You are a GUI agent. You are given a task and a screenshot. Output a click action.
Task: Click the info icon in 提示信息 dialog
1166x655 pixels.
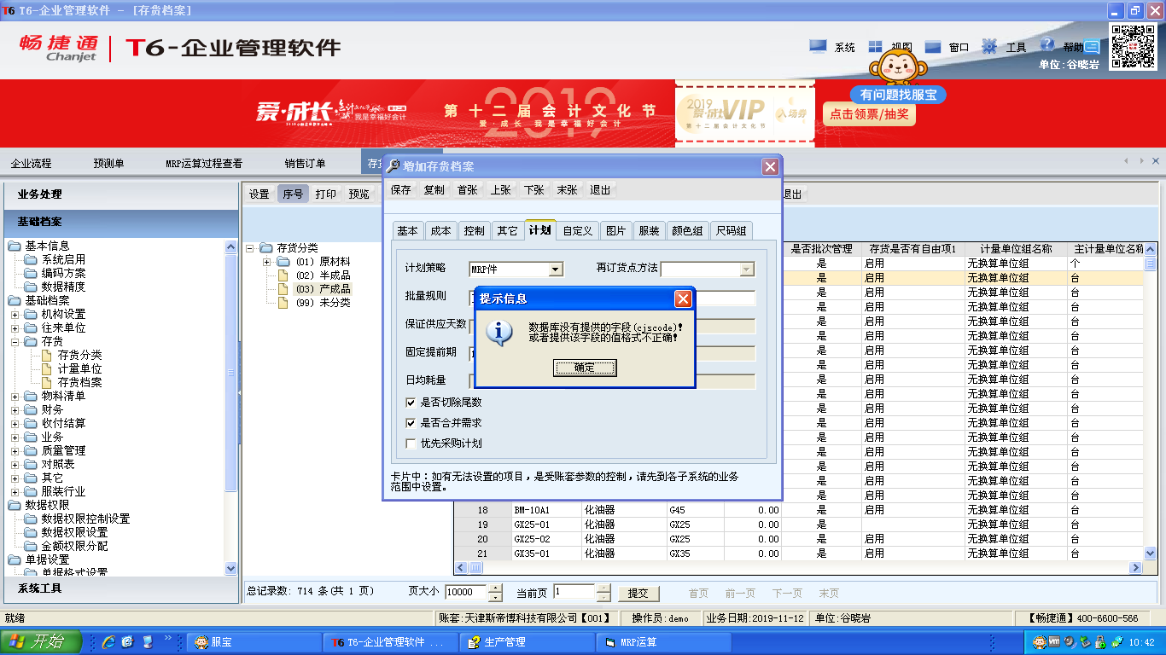pyautogui.click(x=498, y=333)
